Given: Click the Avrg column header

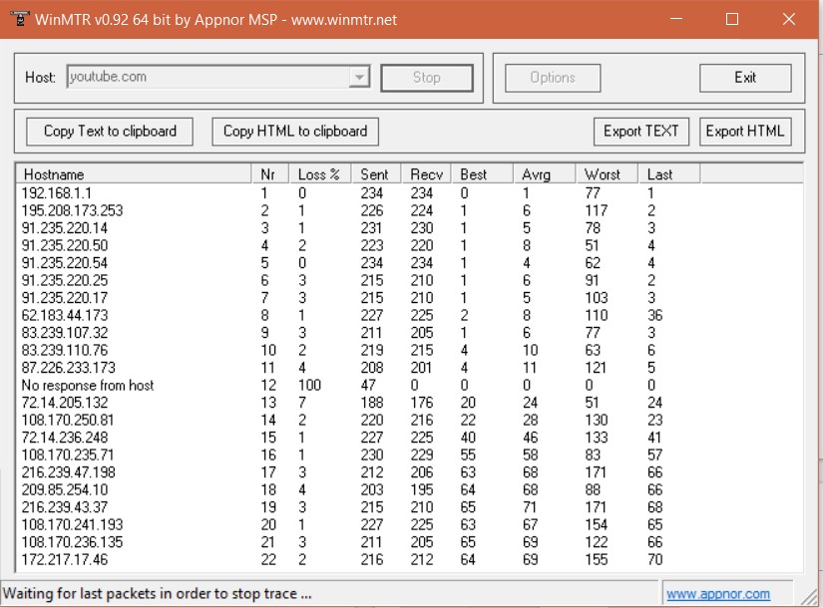Looking at the screenshot, I should (545, 173).
